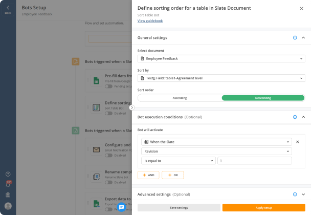
Task: Open the When the Slate dropdown
Action: [216, 142]
